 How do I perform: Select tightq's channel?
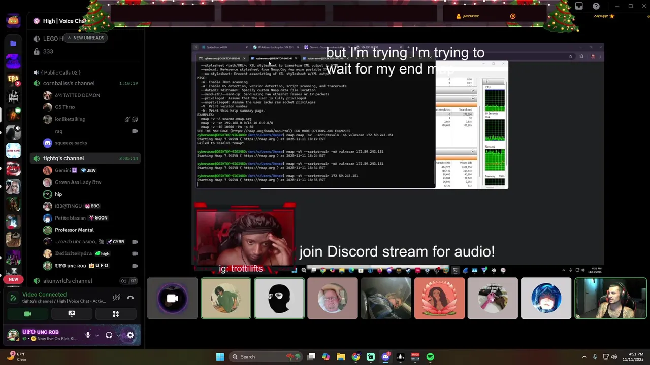(x=85, y=158)
